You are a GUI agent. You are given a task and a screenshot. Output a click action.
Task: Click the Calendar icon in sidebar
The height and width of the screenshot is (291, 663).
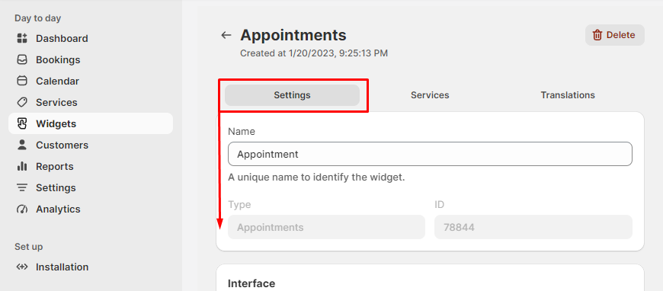click(x=22, y=81)
